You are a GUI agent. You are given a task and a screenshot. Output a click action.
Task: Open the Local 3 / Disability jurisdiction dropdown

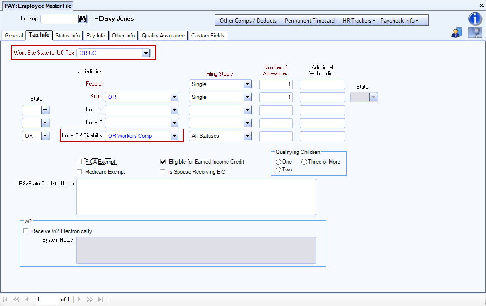coord(174,136)
